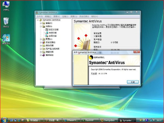Click the fourth quick launch icon beside IE
164x123 pixels.
(x=23, y=120)
